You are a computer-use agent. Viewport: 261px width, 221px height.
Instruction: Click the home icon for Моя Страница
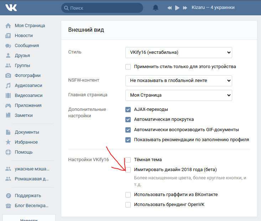(8, 26)
